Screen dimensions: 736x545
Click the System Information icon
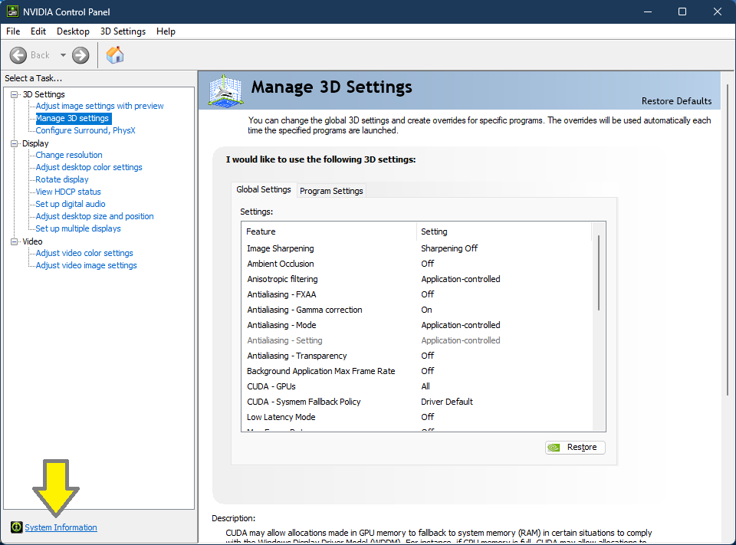(16, 527)
